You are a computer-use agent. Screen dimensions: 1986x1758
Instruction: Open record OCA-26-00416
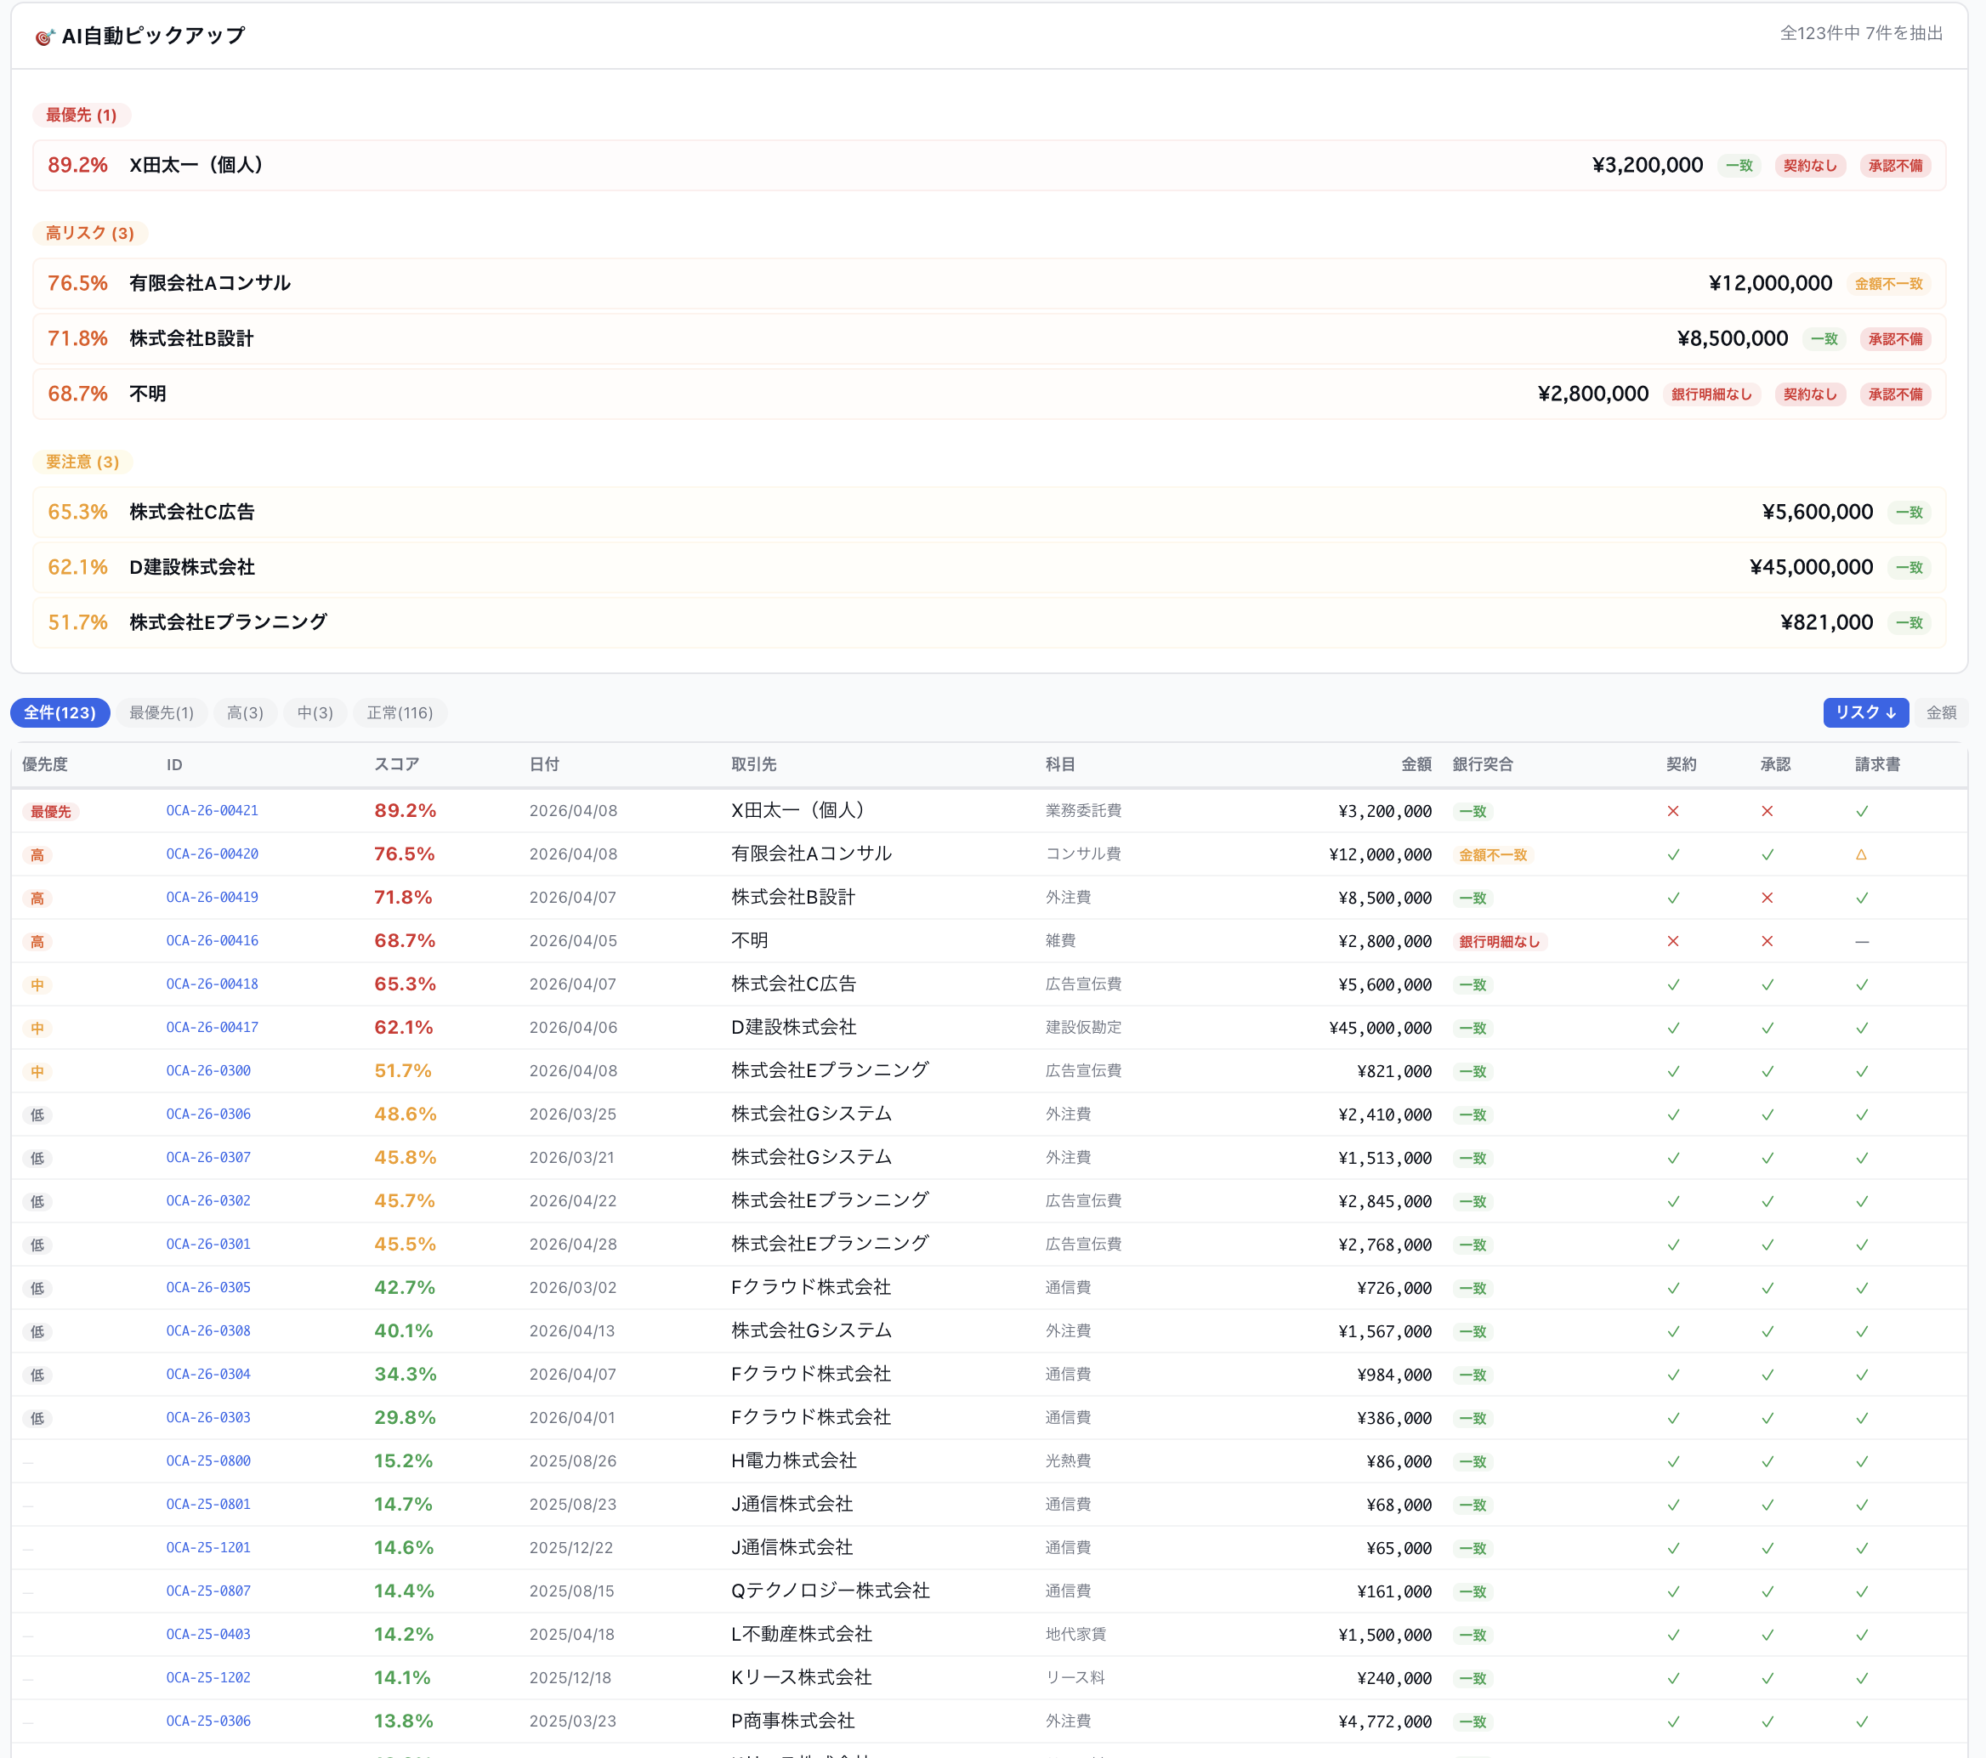(212, 941)
